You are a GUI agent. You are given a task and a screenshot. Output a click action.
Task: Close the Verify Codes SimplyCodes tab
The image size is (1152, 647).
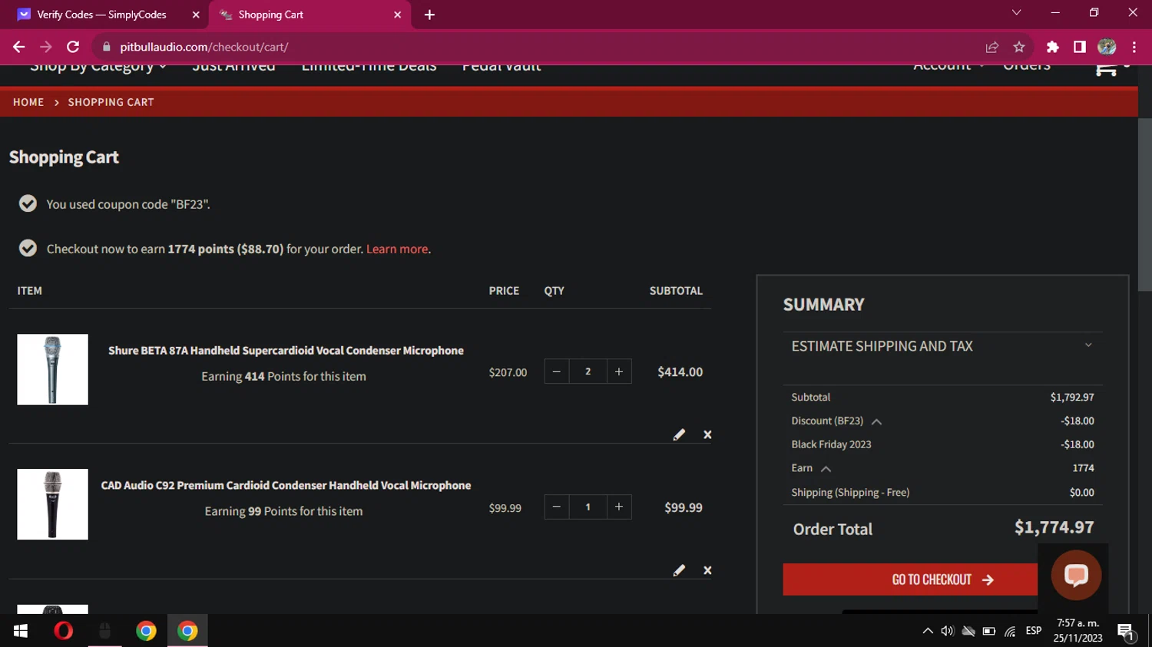click(x=196, y=15)
